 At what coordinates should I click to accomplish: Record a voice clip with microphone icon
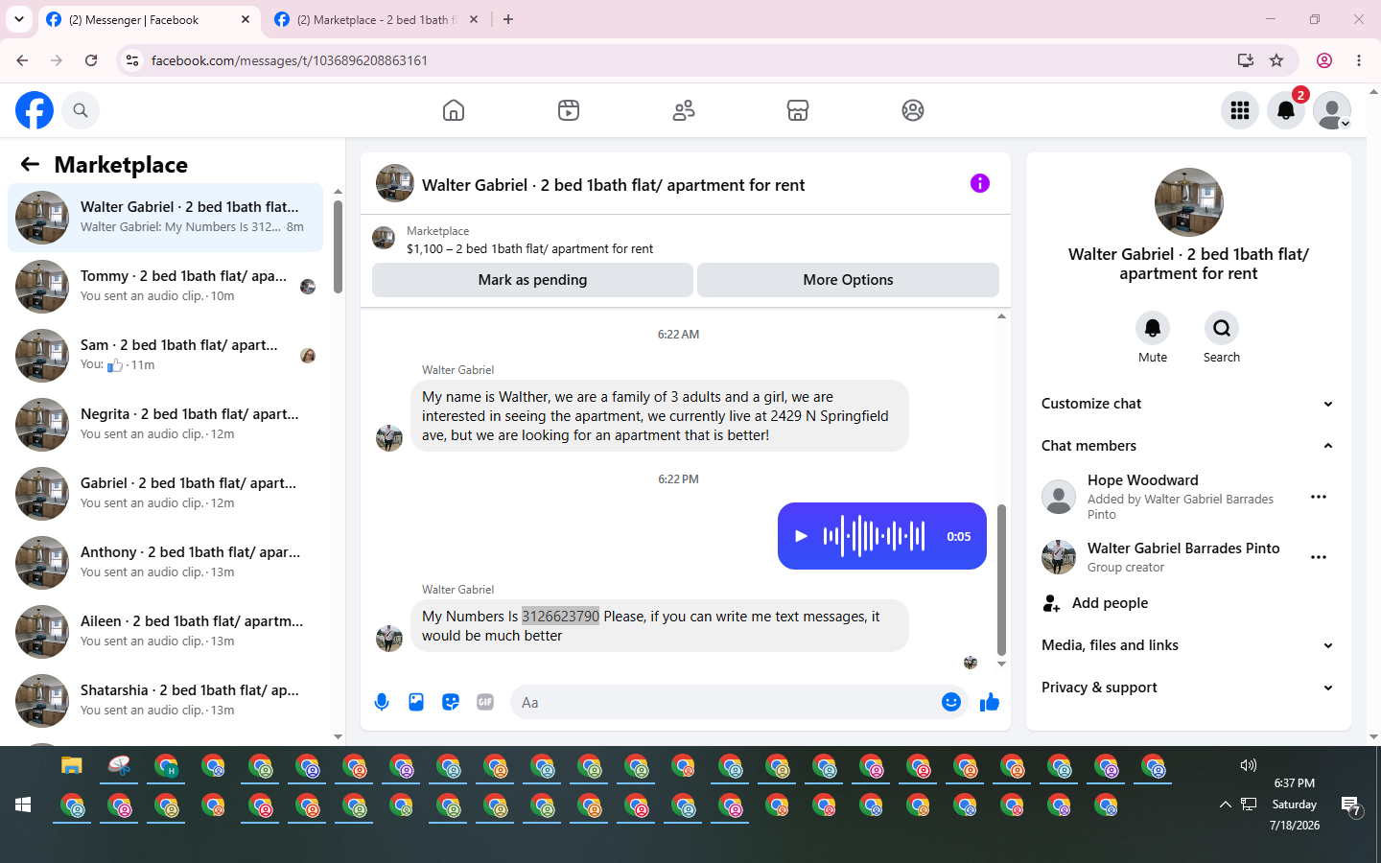pyautogui.click(x=382, y=702)
